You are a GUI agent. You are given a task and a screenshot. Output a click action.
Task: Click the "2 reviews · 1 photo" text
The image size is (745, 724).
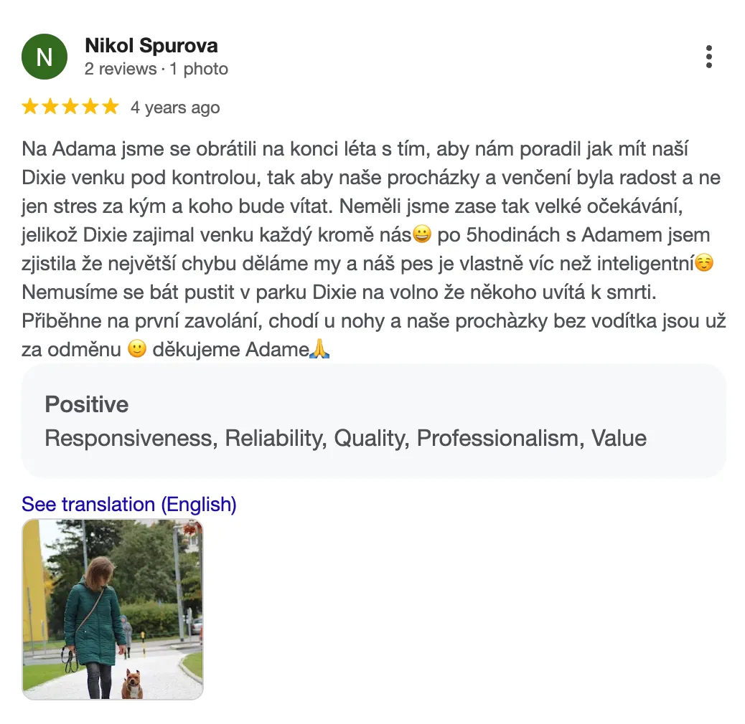(x=156, y=69)
